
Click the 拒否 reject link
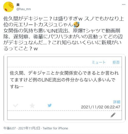[x=116, y=62]
